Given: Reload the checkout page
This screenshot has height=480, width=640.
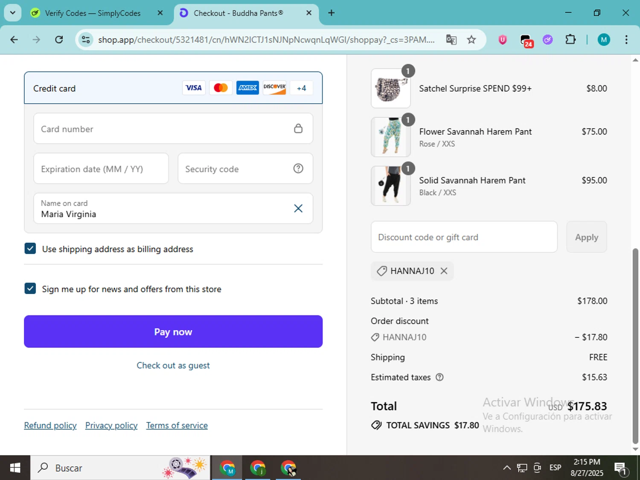Looking at the screenshot, I should [x=59, y=40].
